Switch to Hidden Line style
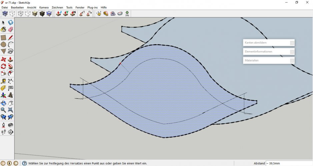 pyautogui.click(x=28, y=14)
